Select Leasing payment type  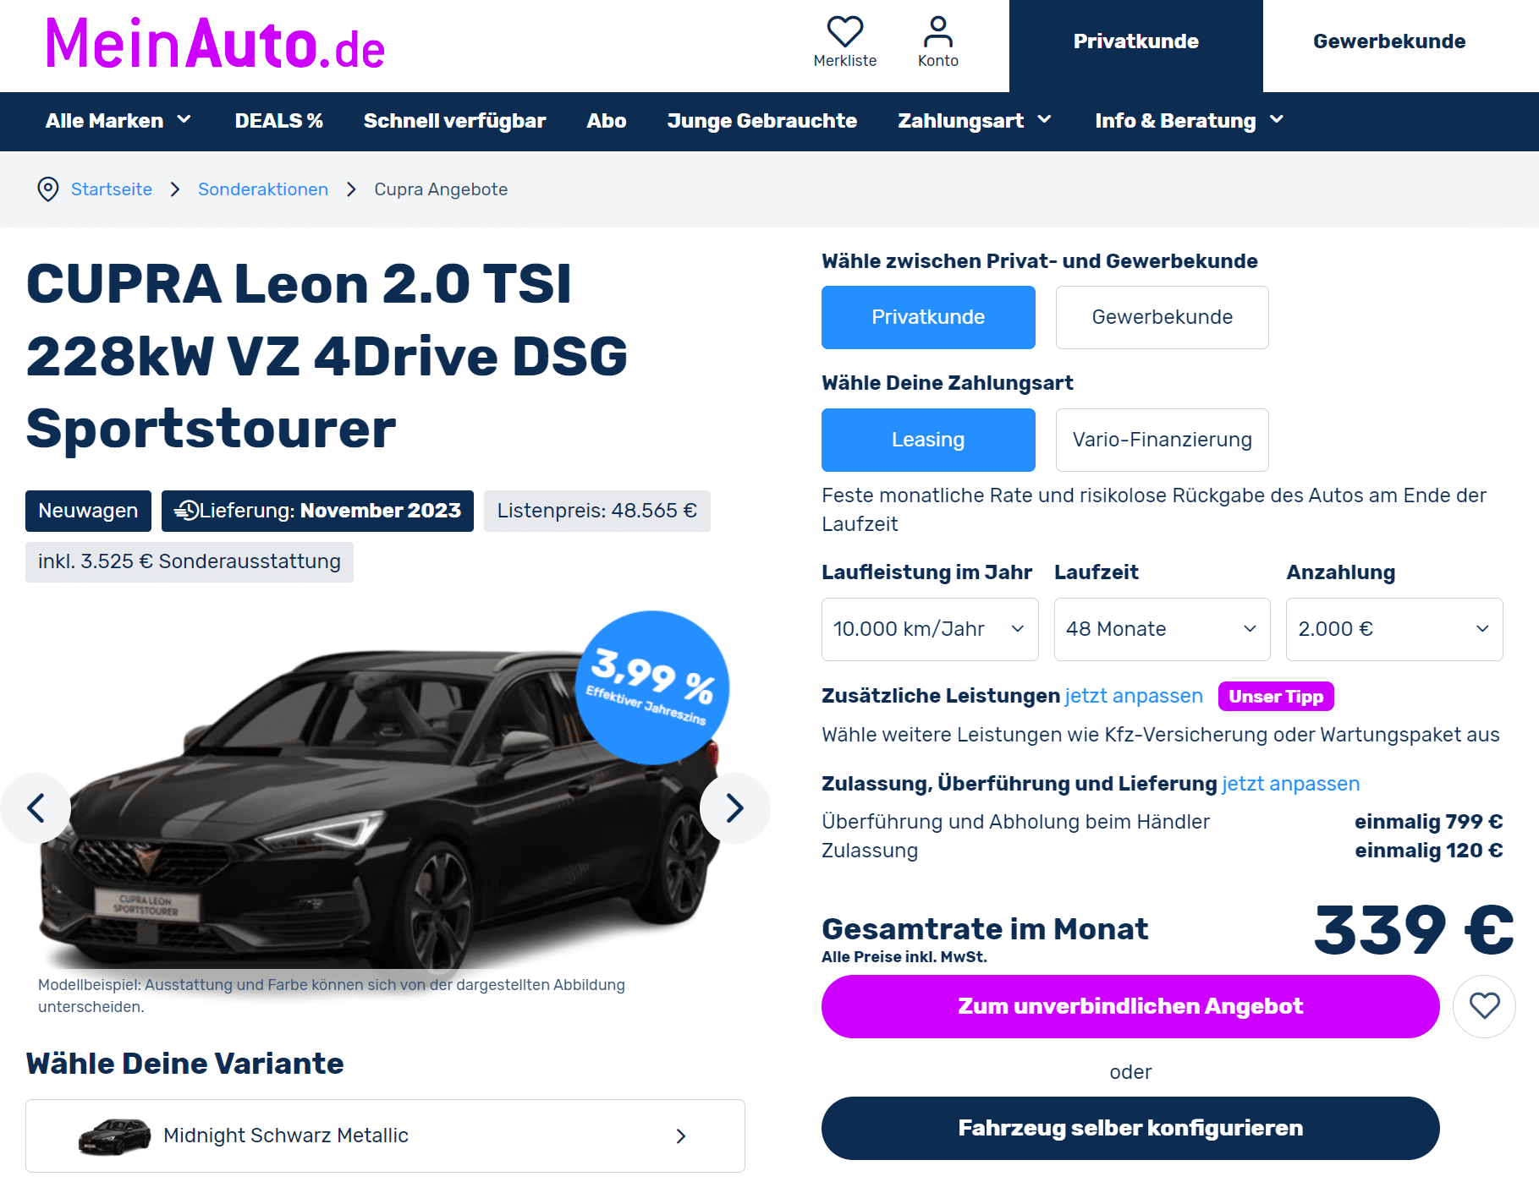(928, 440)
